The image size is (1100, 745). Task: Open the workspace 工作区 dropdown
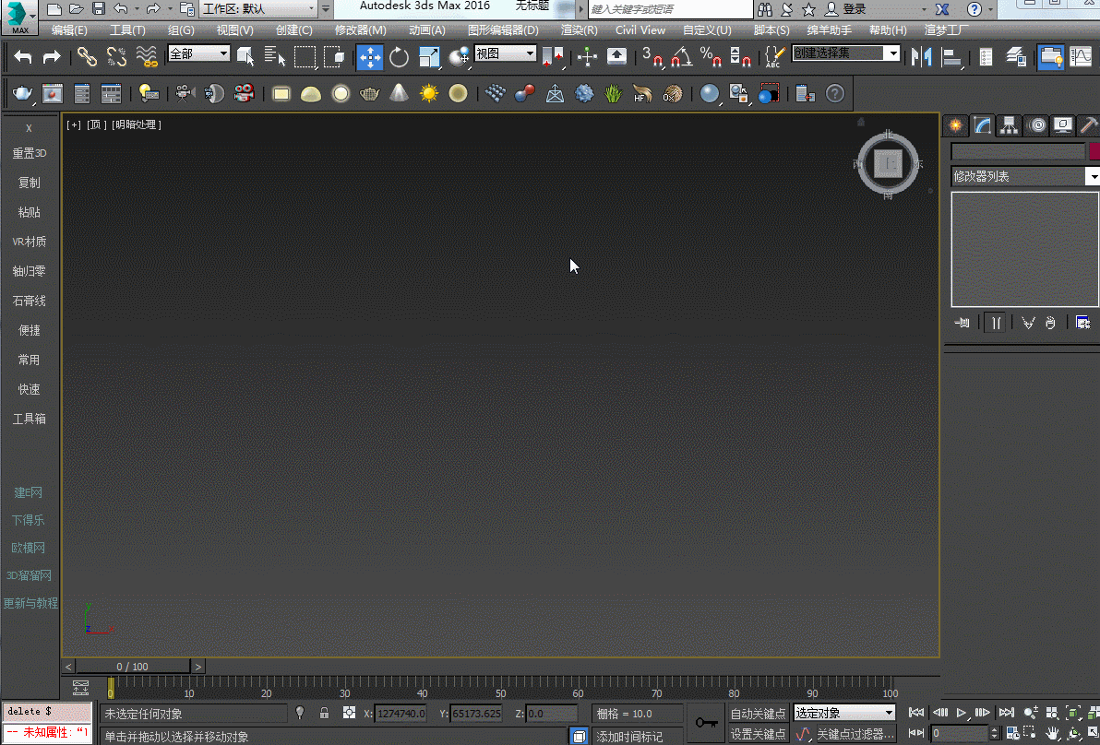click(258, 8)
